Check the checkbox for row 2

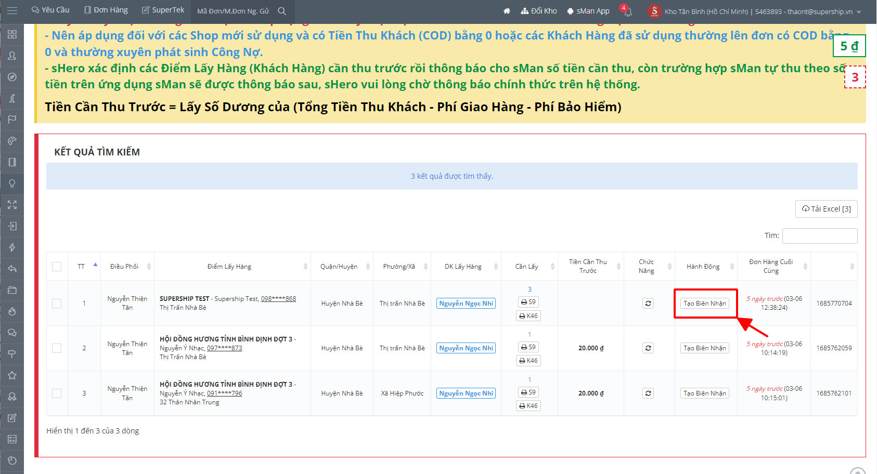point(57,348)
